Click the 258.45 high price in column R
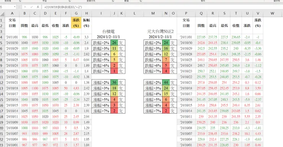Viewport: 283px width, 147px height. pos(213,88)
